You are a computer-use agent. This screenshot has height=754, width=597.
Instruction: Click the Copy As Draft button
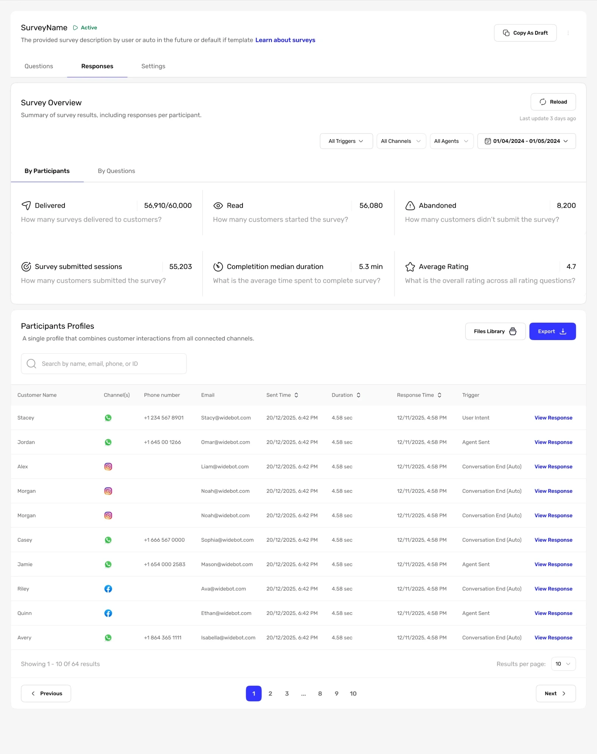[525, 33]
